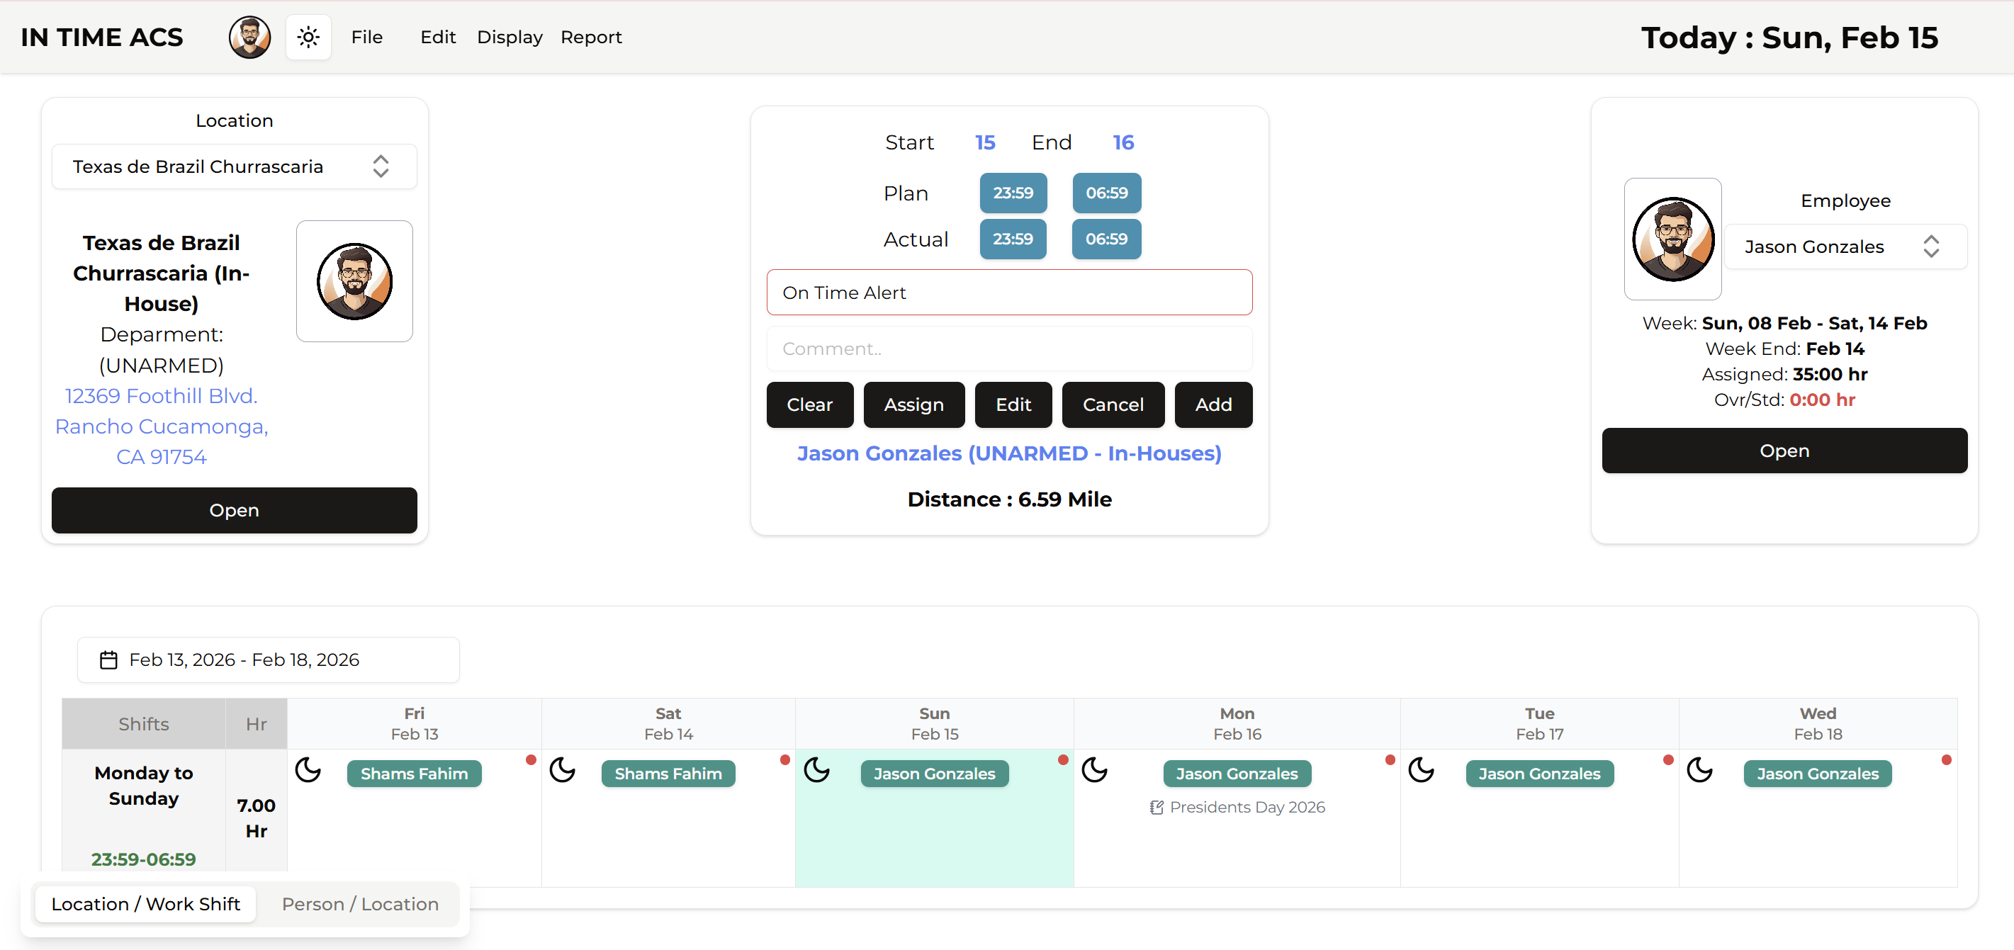
Task: Open the Display menu
Action: pyautogui.click(x=509, y=37)
